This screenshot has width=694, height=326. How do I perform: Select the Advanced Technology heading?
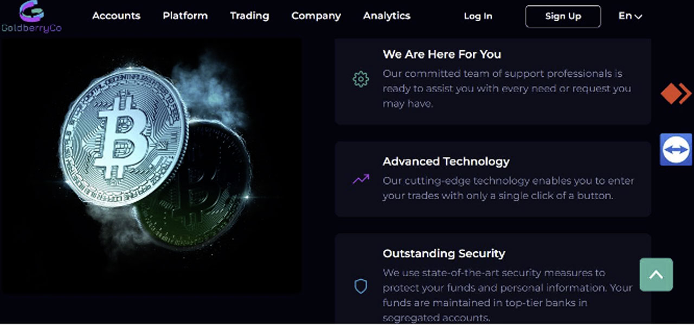point(446,161)
